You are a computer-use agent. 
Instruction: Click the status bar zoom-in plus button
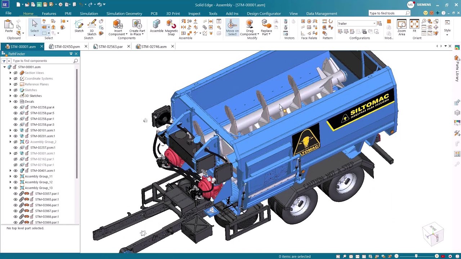click(x=437, y=256)
